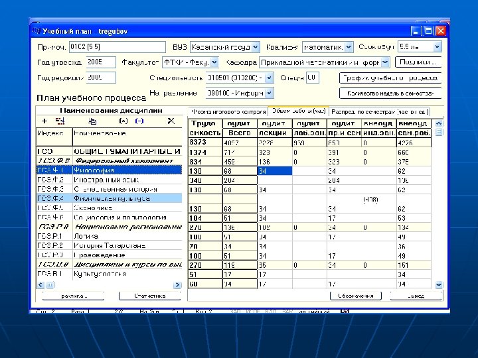Image resolution: width=478 pixels, height=358 pixels.
Task: Expand the Срок обучения dropdown
Action: coord(437,47)
